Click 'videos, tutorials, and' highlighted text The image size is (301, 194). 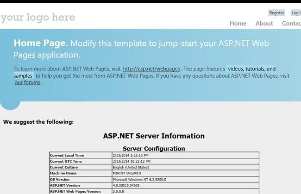point(251,69)
